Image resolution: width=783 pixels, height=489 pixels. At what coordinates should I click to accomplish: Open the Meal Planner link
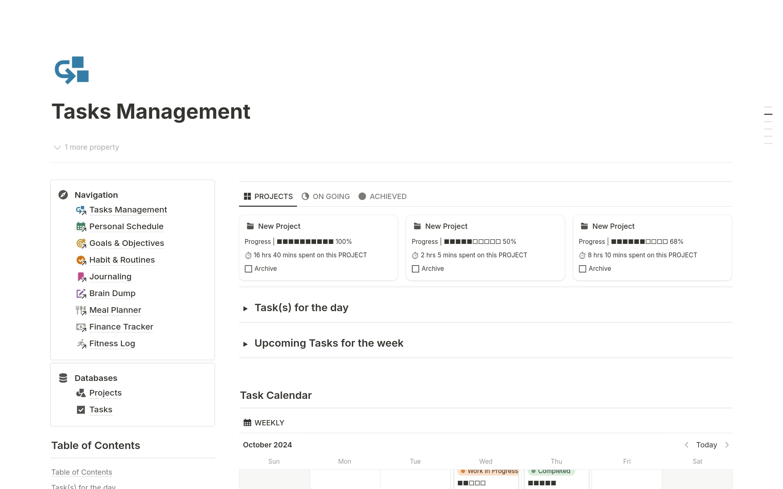[115, 310]
